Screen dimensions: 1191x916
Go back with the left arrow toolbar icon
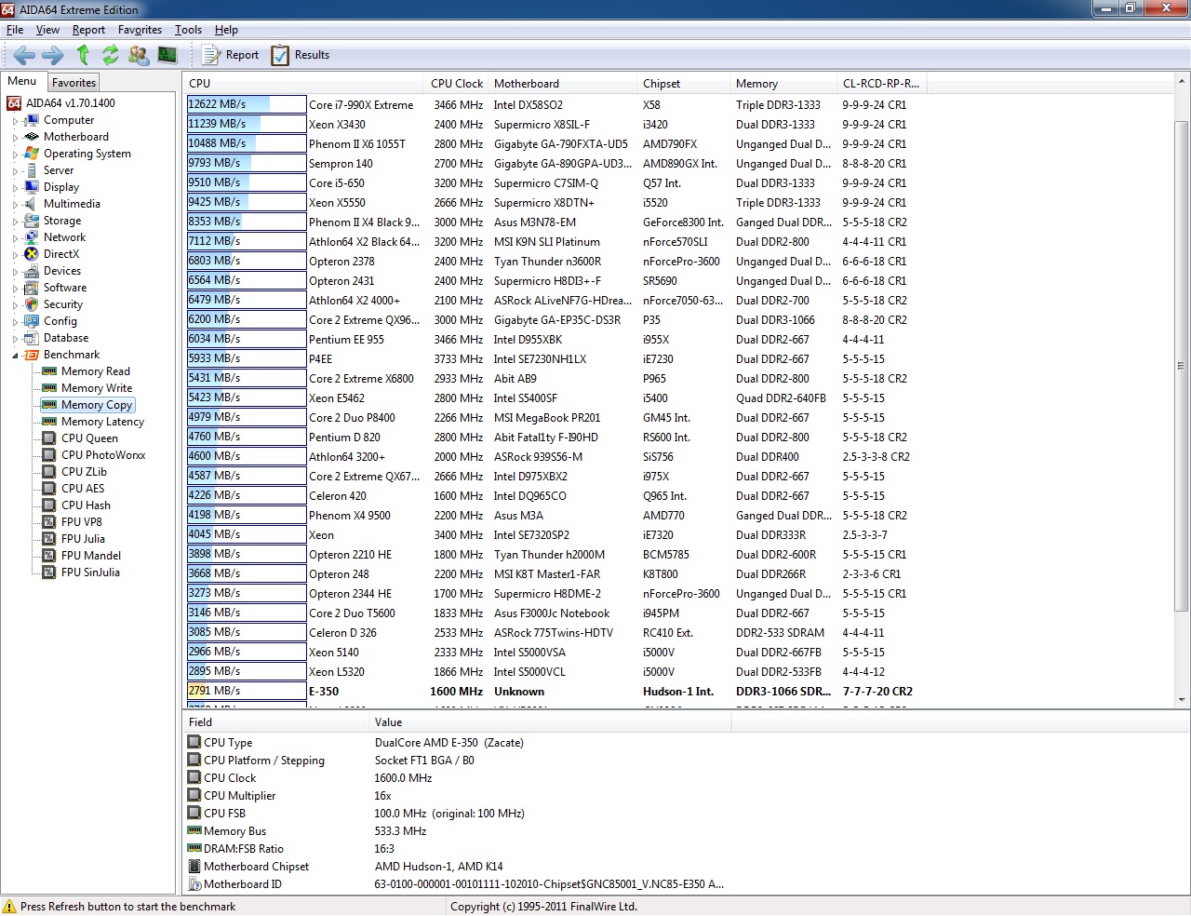coord(24,55)
